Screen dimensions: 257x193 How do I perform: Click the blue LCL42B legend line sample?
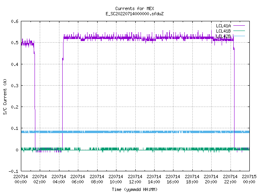pyautogui.click(x=239, y=36)
